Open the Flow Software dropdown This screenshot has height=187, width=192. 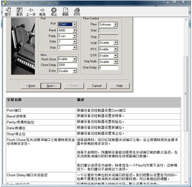(x=116, y=24)
